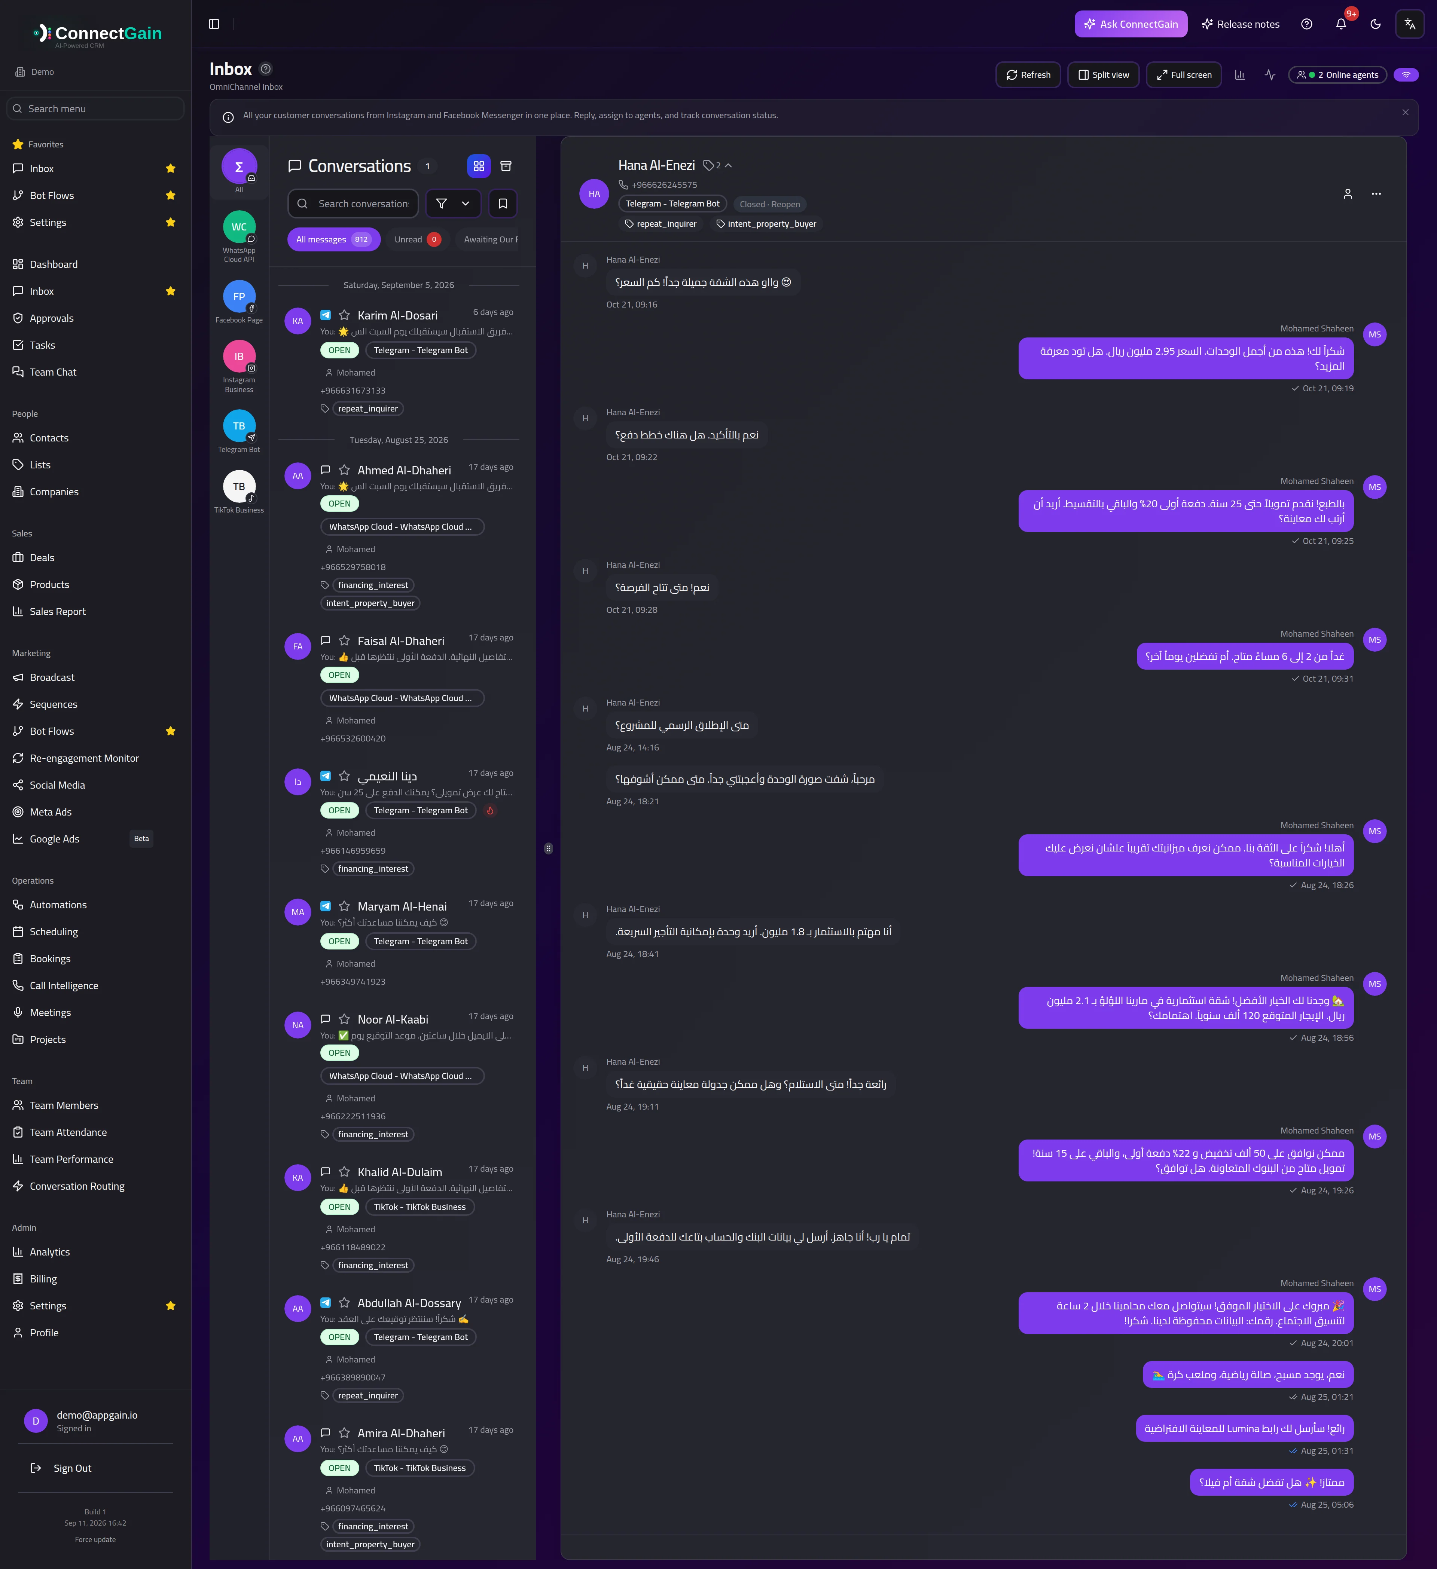Viewport: 1437px width, 1569px height.
Task: Focus the Search conversation field
Action: click(353, 203)
